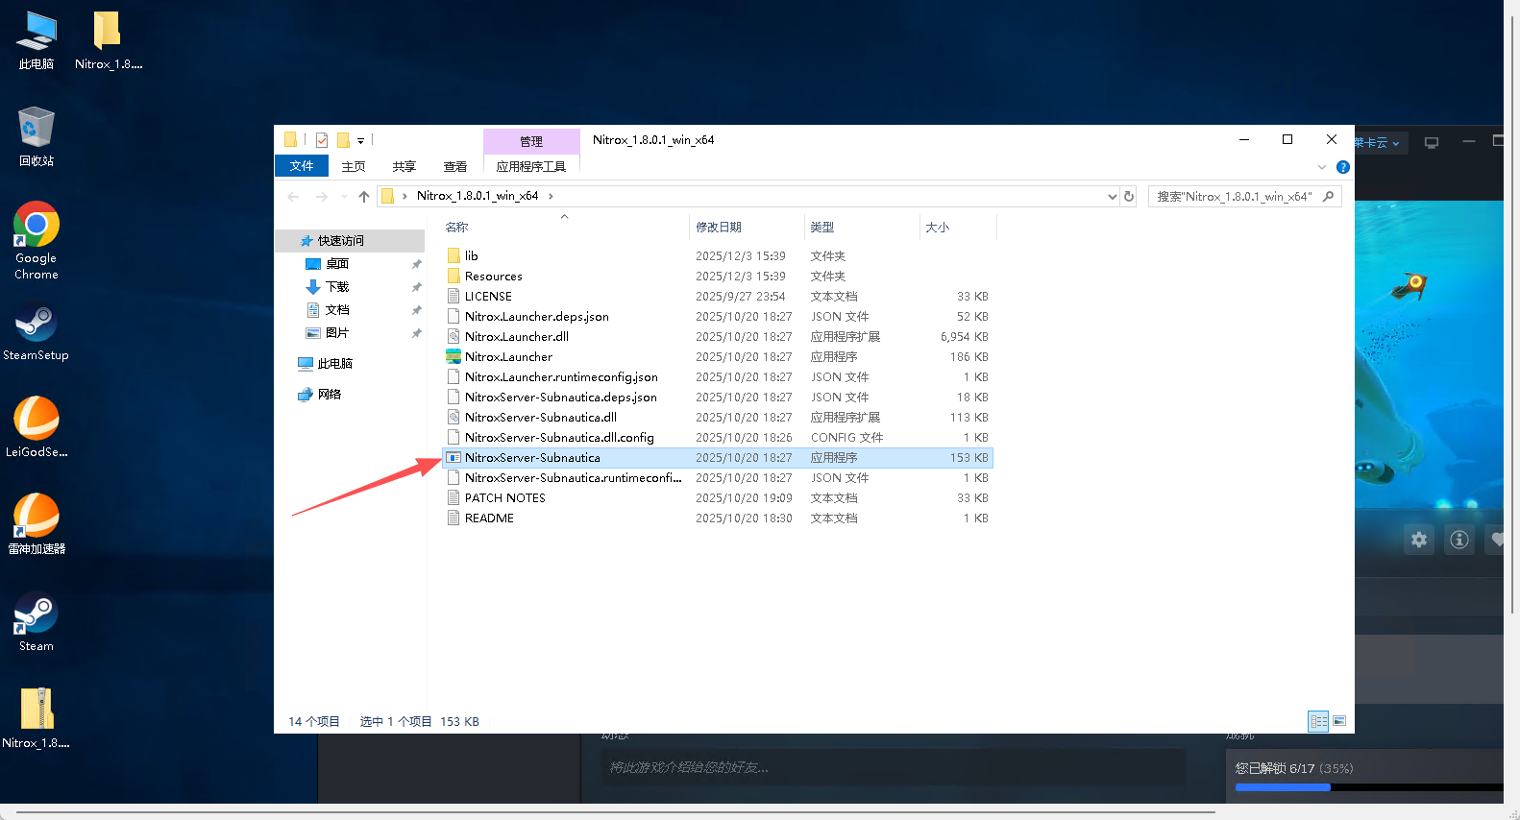Click the game info icon in Steam

pos(1459,540)
